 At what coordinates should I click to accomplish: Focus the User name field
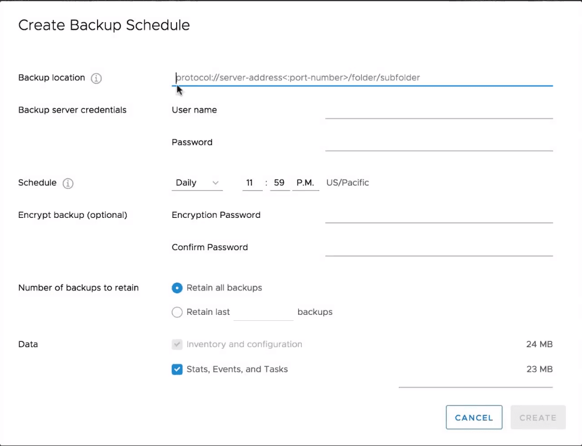(x=438, y=110)
